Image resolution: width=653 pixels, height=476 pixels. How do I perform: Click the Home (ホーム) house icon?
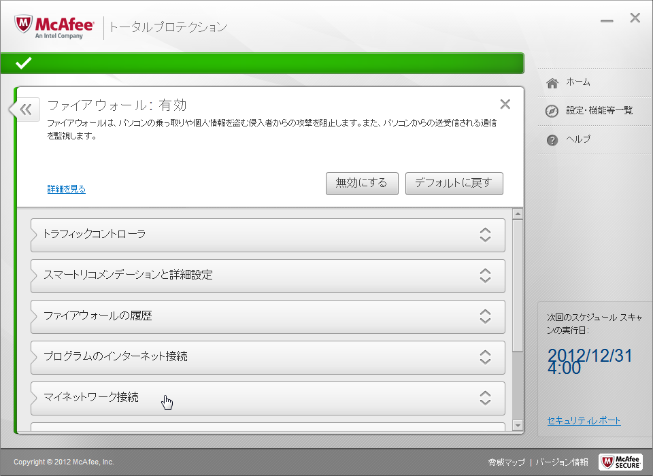552,82
